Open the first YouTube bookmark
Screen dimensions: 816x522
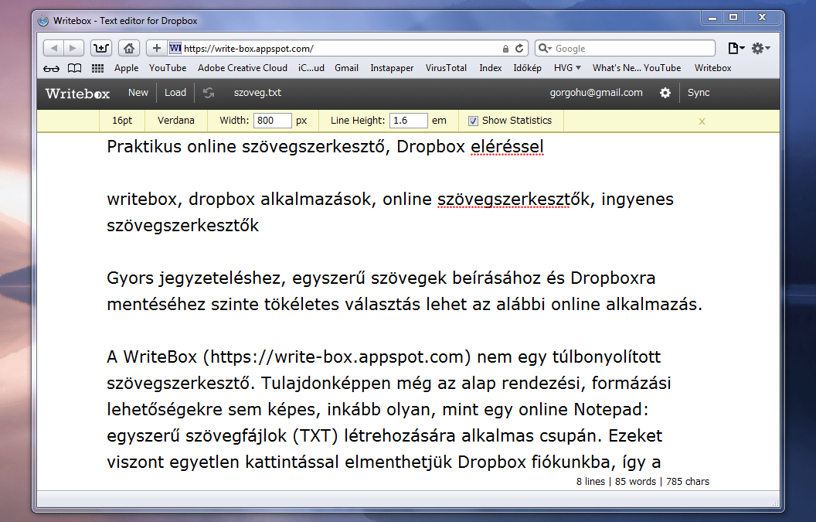[168, 68]
